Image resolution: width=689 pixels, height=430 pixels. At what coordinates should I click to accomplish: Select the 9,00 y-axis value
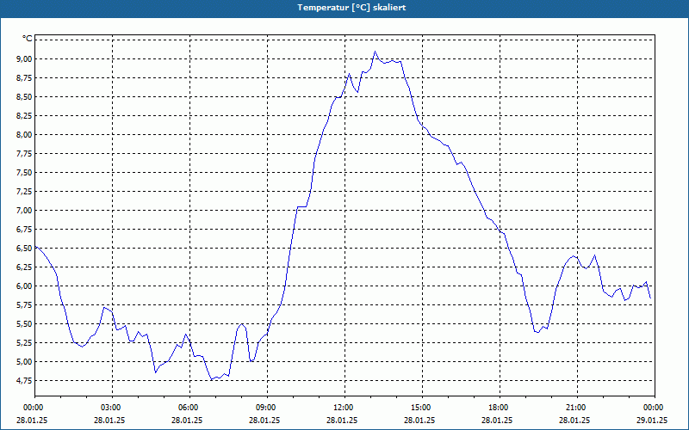[x=25, y=58]
